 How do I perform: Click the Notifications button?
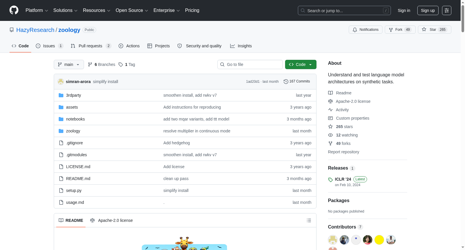pos(366,30)
